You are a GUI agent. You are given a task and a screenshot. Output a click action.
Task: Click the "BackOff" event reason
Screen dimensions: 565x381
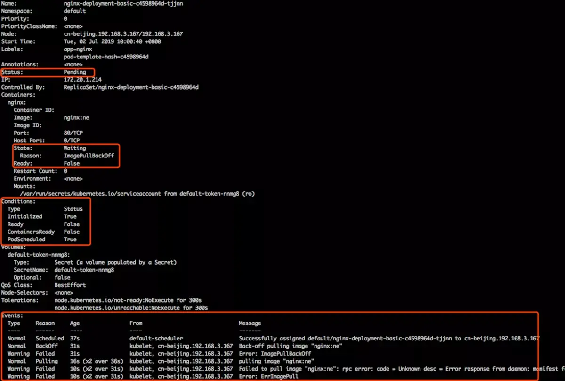(x=47, y=346)
